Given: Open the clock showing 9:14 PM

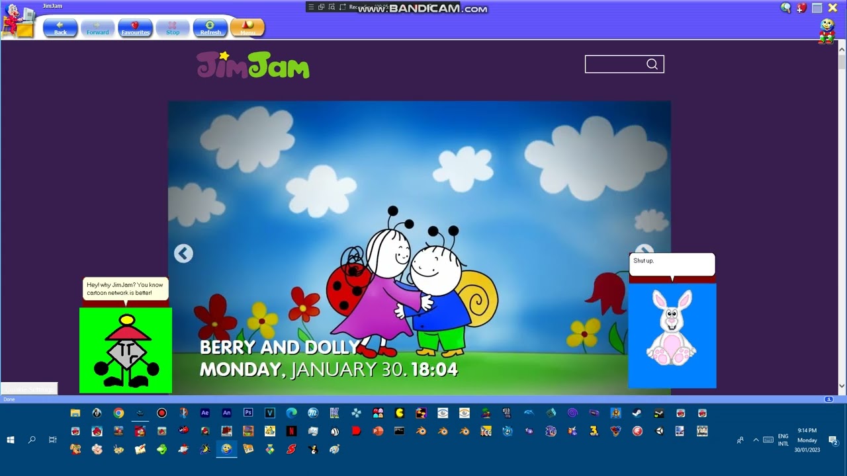Looking at the screenshot, I should click(807, 440).
